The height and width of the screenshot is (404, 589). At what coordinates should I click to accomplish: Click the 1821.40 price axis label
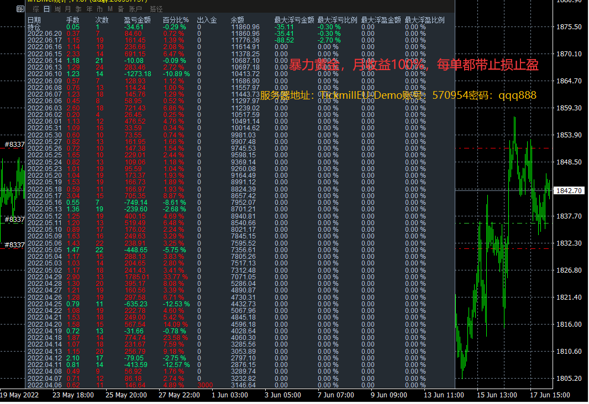569,297
